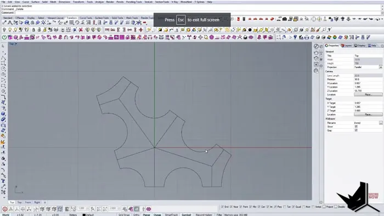The image size is (384, 216).
Task: Toggle Osnap in the status bar
Action: click(157, 215)
